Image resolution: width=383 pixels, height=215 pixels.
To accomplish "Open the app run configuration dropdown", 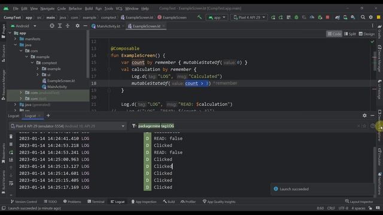I will (217, 17).
